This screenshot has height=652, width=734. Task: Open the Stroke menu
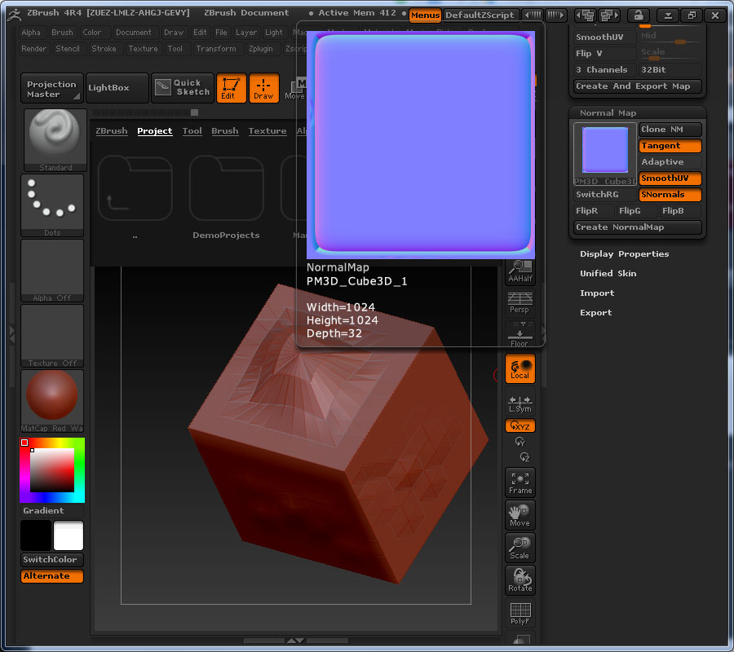pos(104,49)
